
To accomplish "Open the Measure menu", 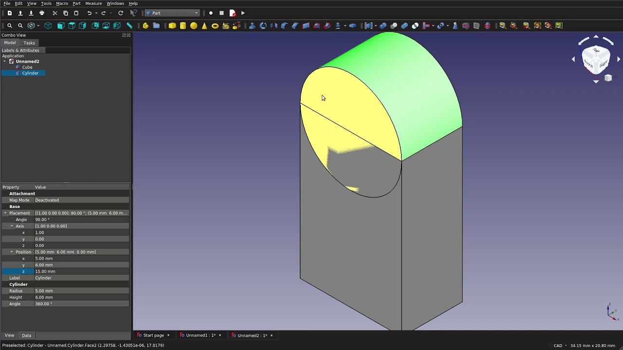I will [93, 3].
